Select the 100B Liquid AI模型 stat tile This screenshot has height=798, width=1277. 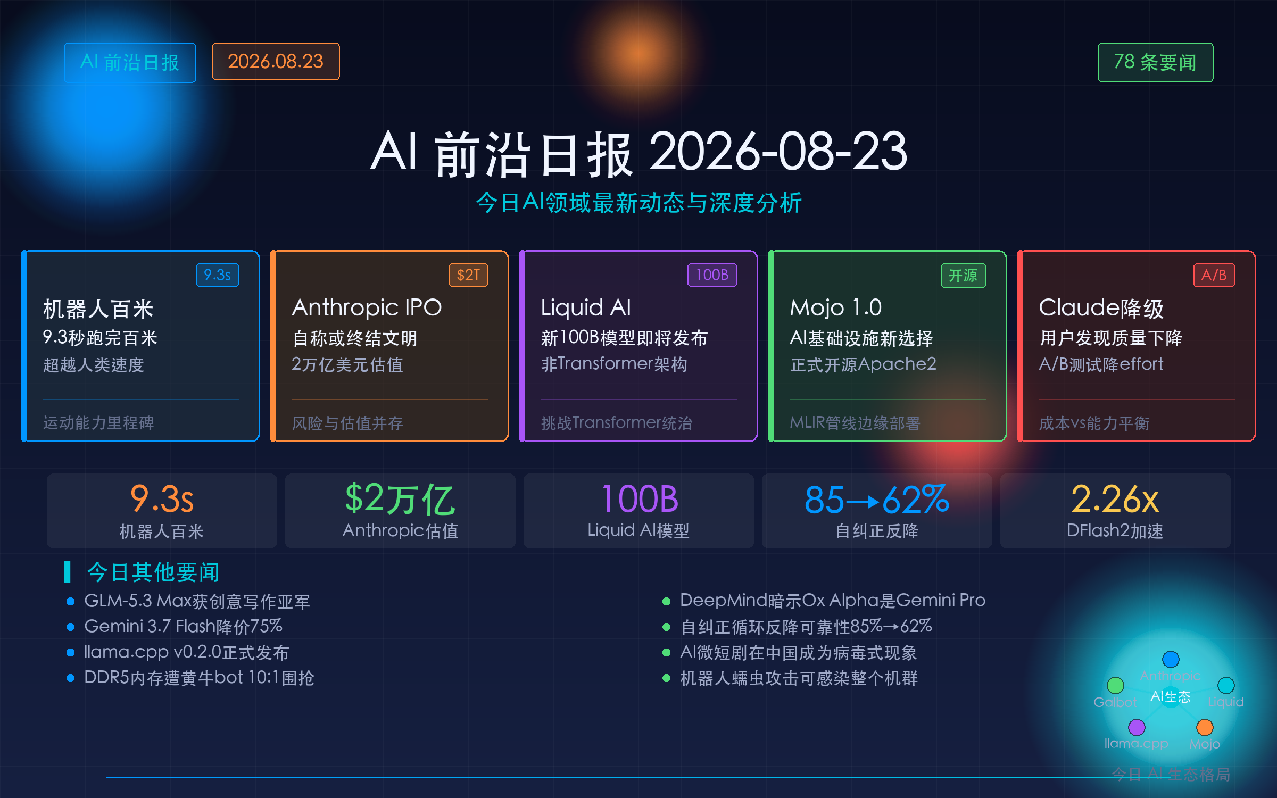638,511
